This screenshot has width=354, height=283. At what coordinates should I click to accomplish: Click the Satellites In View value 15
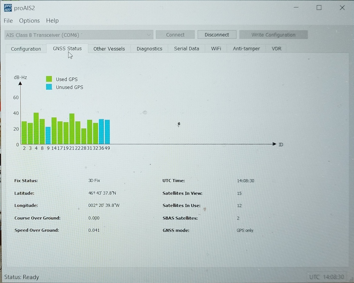[239, 194]
